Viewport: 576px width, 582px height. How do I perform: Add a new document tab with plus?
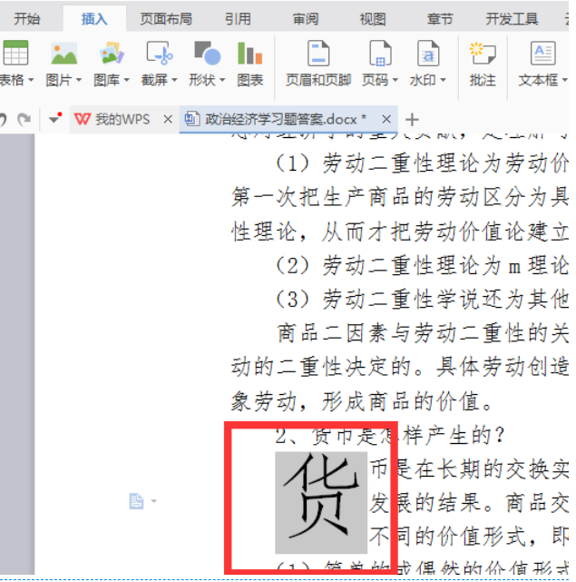click(413, 119)
